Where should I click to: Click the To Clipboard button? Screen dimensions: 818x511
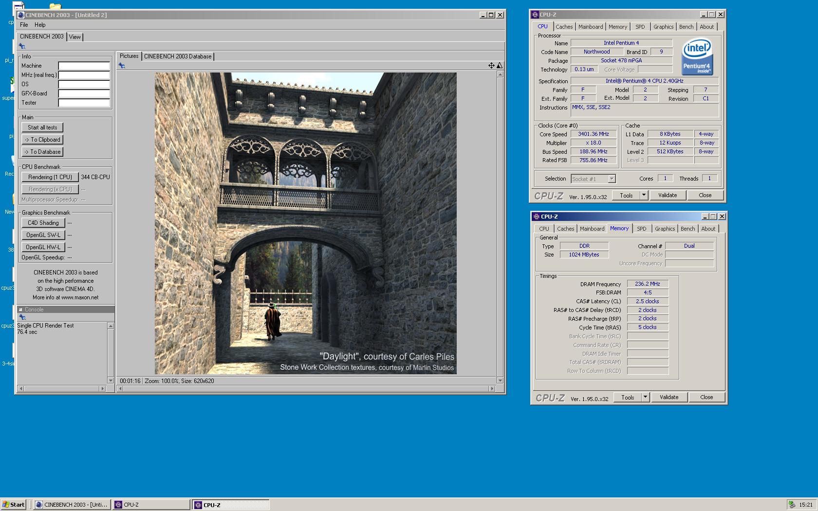[42, 140]
